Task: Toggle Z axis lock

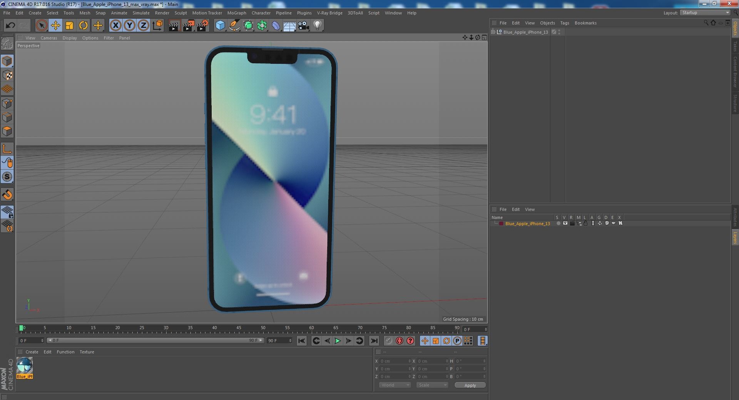Action: click(143, 25)
